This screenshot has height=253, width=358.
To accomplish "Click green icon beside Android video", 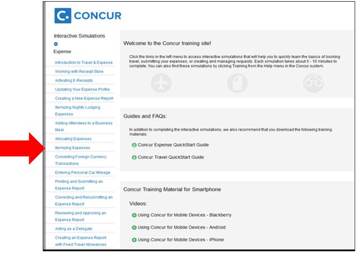I will point(134,228).
